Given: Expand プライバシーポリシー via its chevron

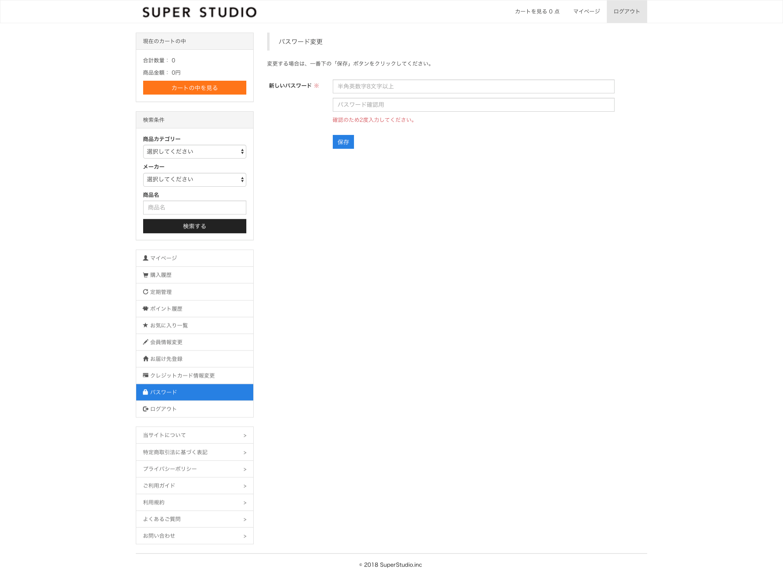Looking at the screenshot, I should [245, 470].
